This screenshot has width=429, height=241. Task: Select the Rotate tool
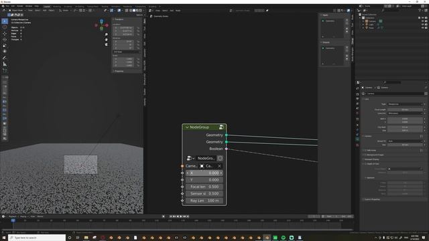point(5,39)
